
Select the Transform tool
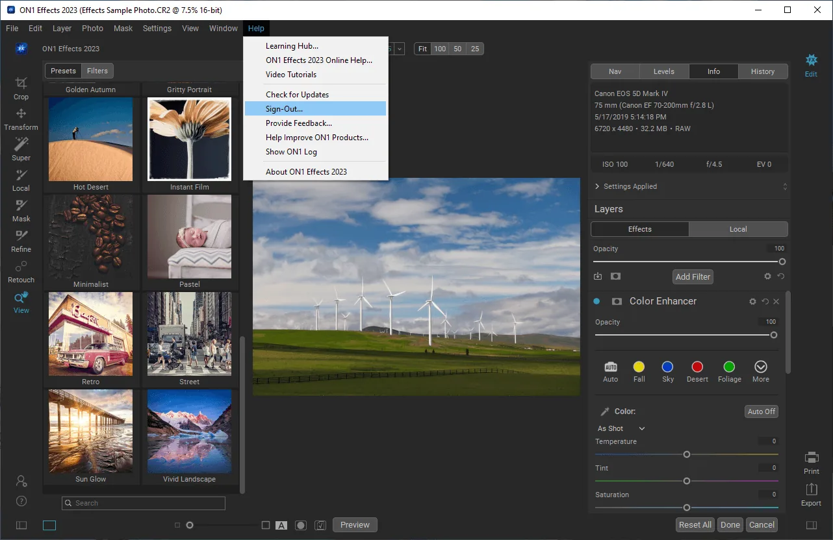pyautogui.click(x=21, y=119)
